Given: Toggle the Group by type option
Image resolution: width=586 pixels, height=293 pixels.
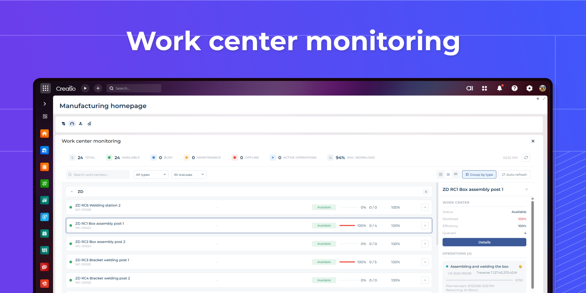Looking at the screenshot, I should tap(479, 175).
